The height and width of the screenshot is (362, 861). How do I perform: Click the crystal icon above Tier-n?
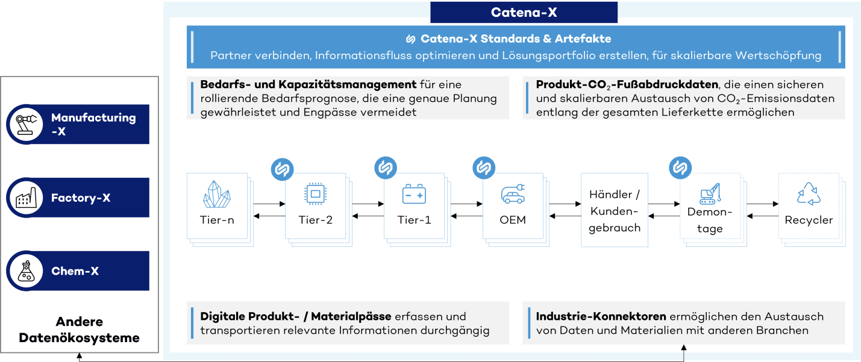pyautogui.click(x=217, y=195)
